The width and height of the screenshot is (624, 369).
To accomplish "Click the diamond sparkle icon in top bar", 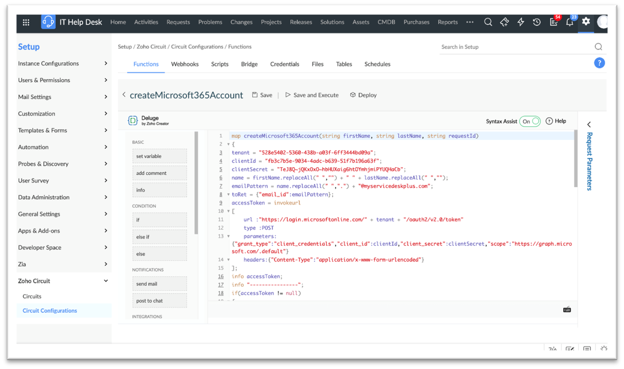I will coord(504,22).
